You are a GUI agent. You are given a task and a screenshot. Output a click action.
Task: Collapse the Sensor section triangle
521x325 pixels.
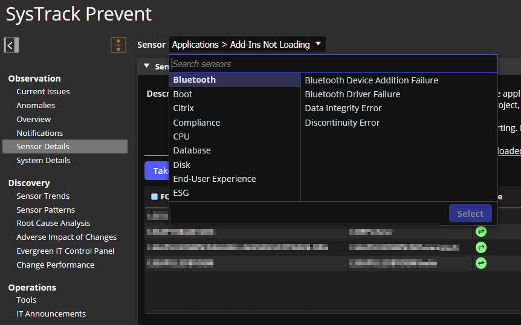pyautogui.click(x=146, y=66)
